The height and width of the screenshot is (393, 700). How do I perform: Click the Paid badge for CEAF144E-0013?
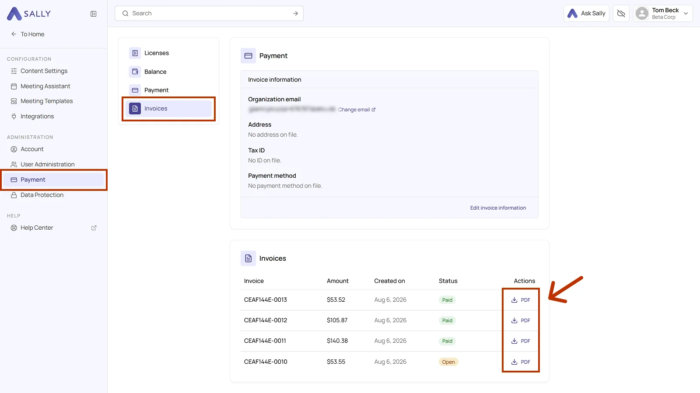447,300
